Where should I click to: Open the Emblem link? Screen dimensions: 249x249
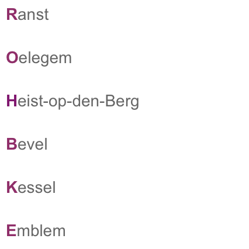point(36,230)
